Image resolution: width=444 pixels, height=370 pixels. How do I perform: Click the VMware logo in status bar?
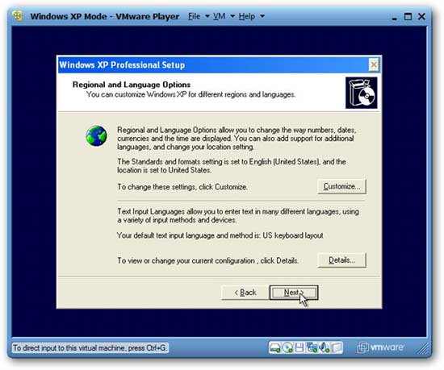[x=381, y=347]
